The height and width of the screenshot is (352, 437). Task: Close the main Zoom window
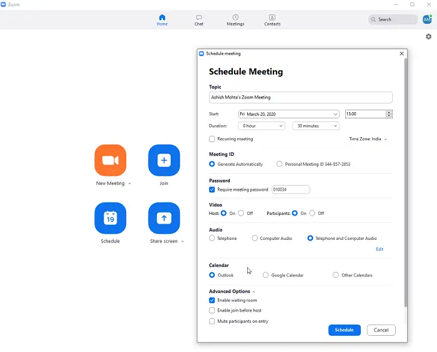click(429, 4)
